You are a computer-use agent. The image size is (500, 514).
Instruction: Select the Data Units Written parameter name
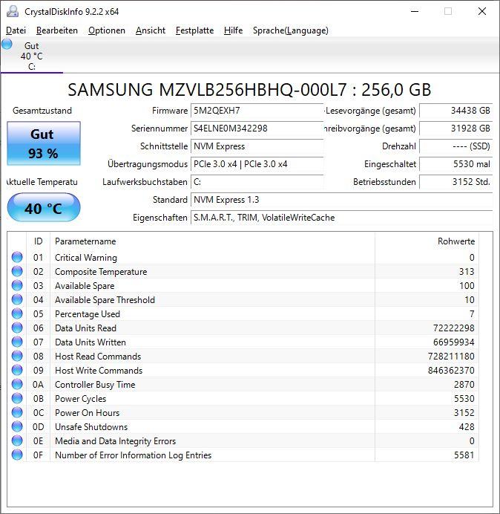[91, 342]
